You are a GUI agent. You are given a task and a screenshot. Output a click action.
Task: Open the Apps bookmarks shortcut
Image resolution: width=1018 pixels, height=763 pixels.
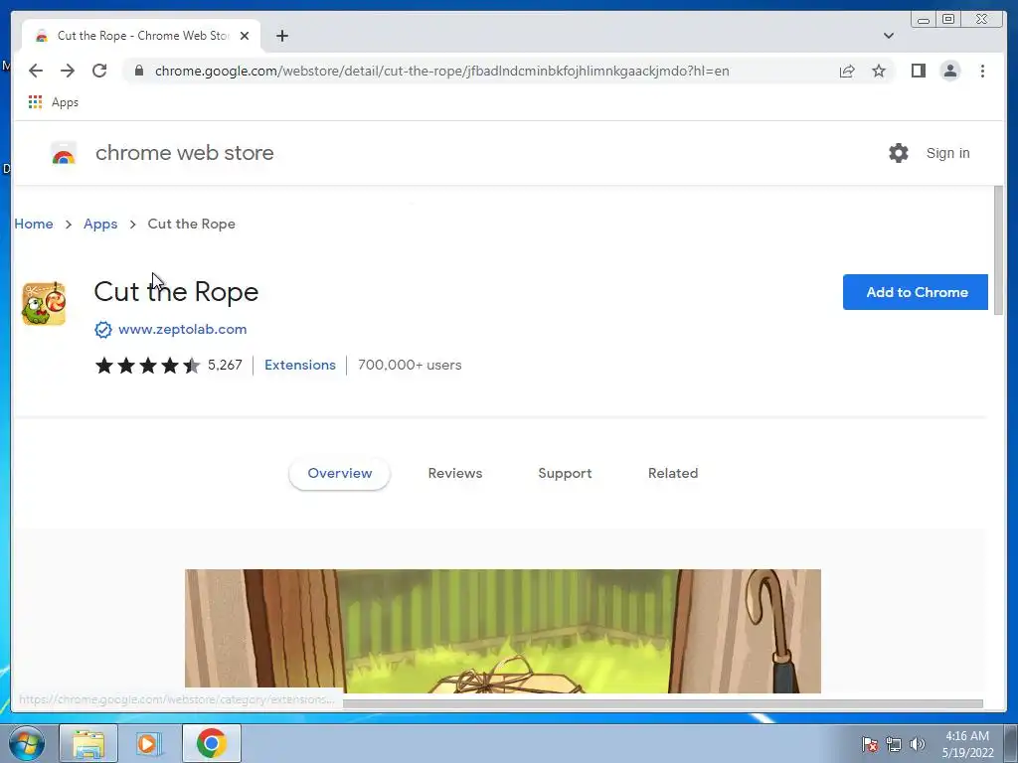tap(54, 102)
